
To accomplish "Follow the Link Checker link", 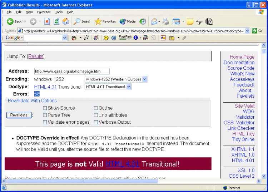I will 241,128.
